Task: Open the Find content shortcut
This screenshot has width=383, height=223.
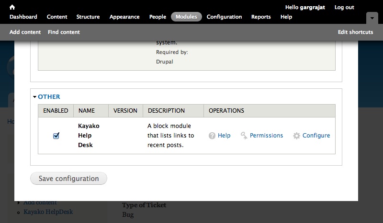Action: 64,32
